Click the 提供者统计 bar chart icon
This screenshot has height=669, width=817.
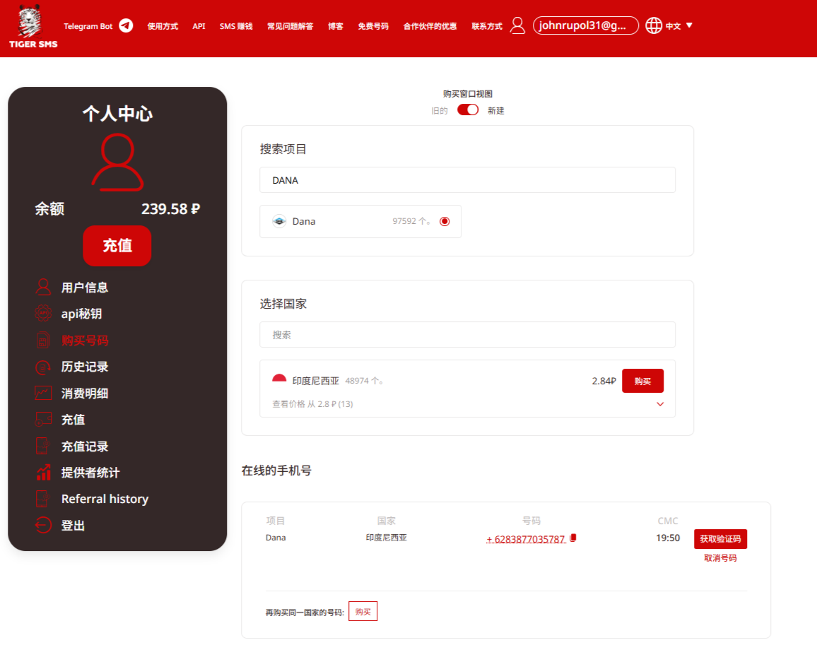[x=43, y=472]
